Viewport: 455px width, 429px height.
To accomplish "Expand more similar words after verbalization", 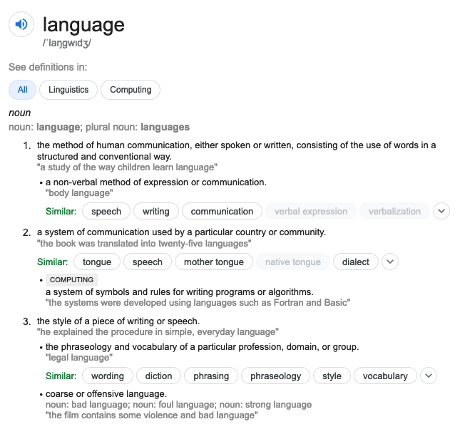I will (x=441, y=211).
